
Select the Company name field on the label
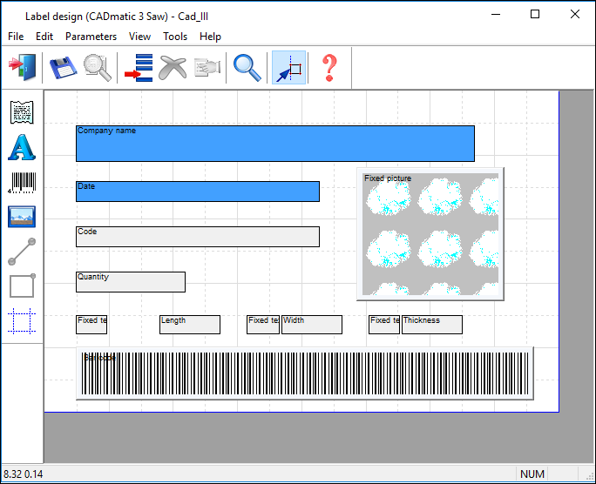pos(274,144)
